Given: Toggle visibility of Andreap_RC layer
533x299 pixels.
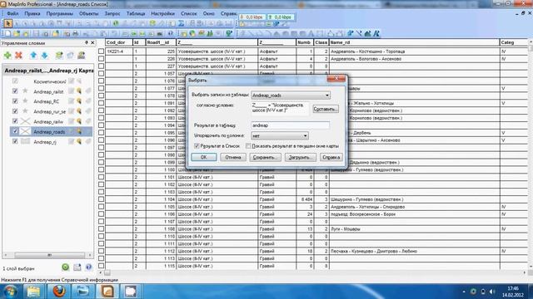Looking at the screenshot, I should click(x=15, y=101).
